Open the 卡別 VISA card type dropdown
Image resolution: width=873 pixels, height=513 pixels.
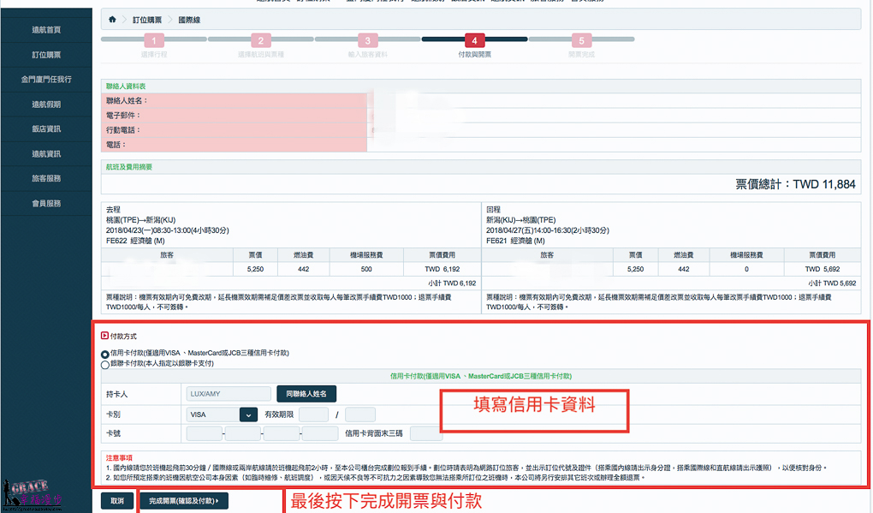(x=222, y=415)
